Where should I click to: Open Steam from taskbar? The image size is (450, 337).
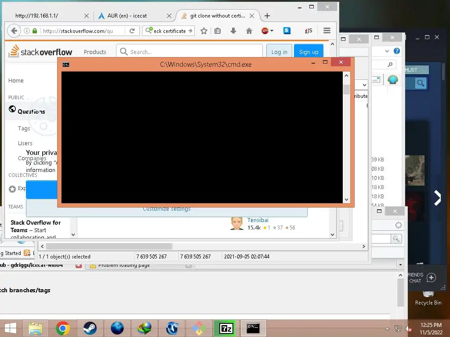click(x=90, y=328)
